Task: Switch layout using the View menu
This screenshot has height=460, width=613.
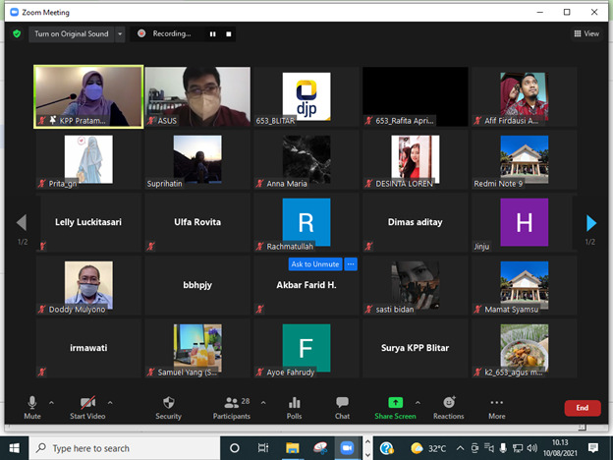Action: (x=586, y=33)
